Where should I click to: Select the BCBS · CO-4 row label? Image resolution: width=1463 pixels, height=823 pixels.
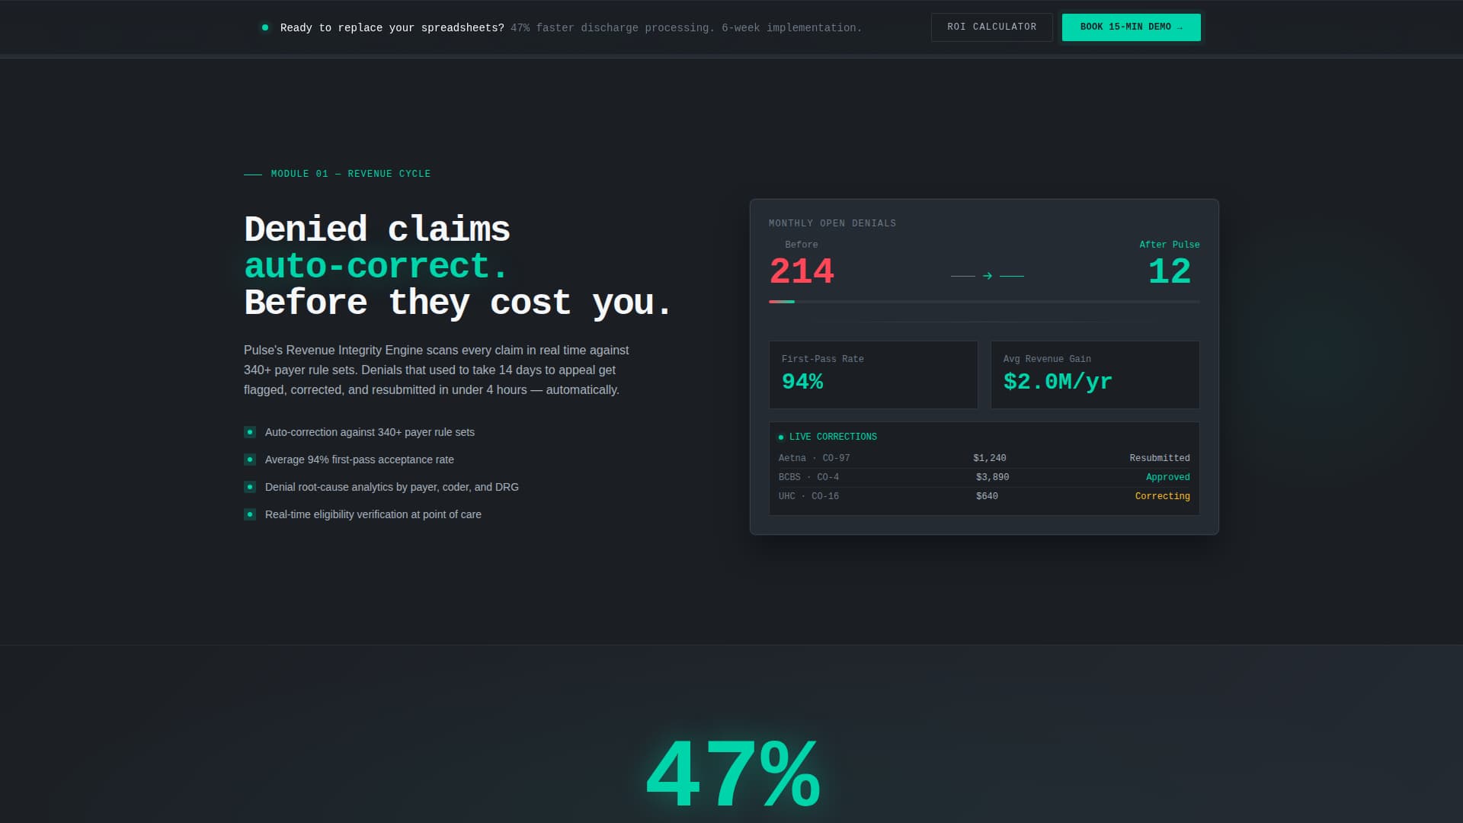(808, 477)
